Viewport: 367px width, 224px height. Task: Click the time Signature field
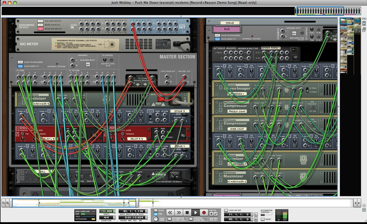click(x=106, y=218)
